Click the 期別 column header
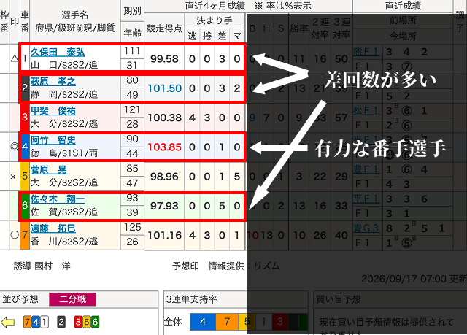Viewport: 467px width, 335px height. (x=132, y=11)
